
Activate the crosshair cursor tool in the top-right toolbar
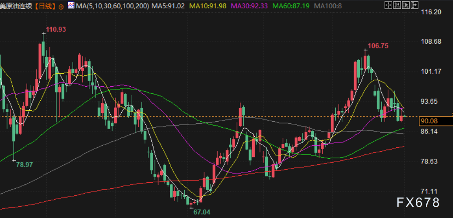point(389,5)
